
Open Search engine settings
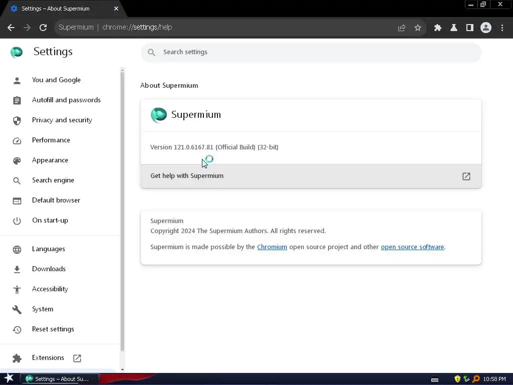pyautogui.click(x=53, y=180)
